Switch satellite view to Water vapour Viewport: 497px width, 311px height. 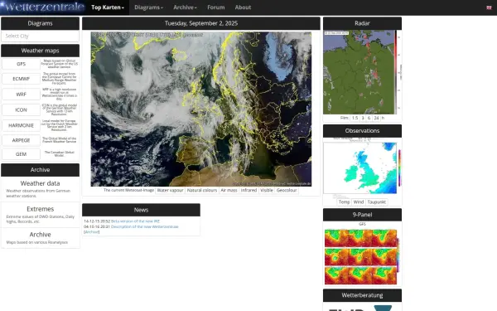coord(170,190)
